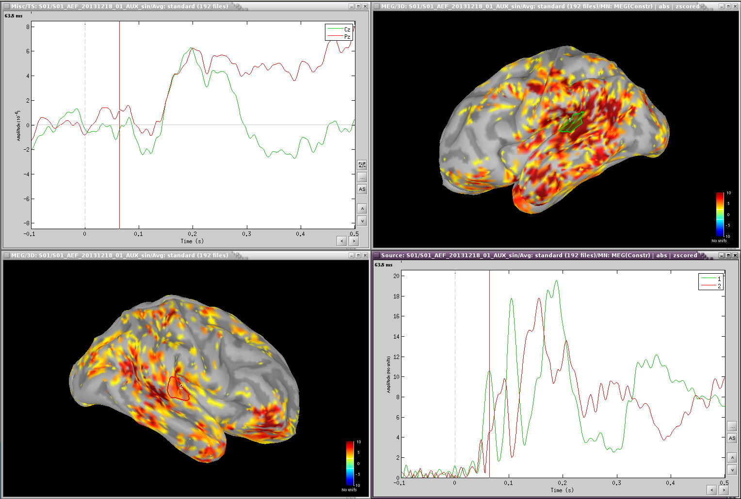Select green scout 1 on top brain surface
Image resolution: width=741 pixels, height=499 pixels.
(x=571, y=123)
